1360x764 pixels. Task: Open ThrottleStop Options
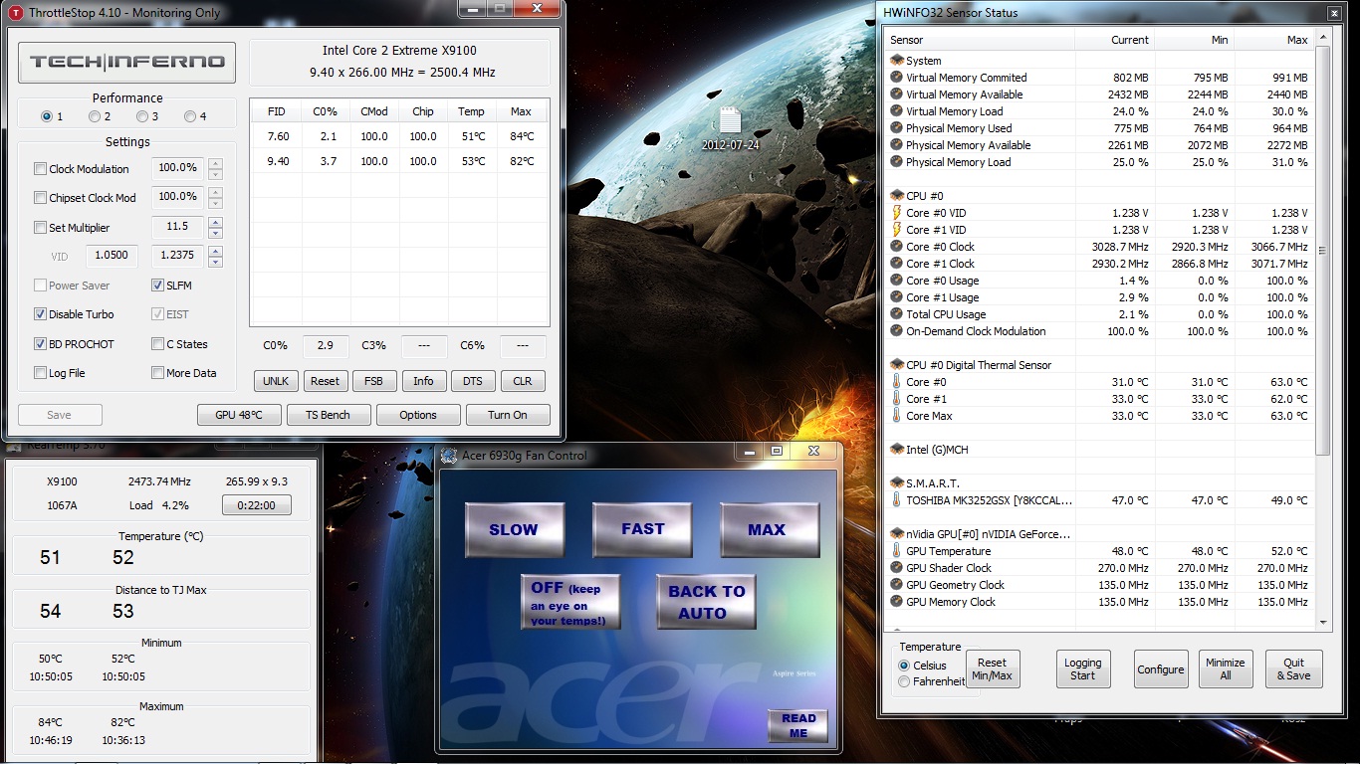418,415
